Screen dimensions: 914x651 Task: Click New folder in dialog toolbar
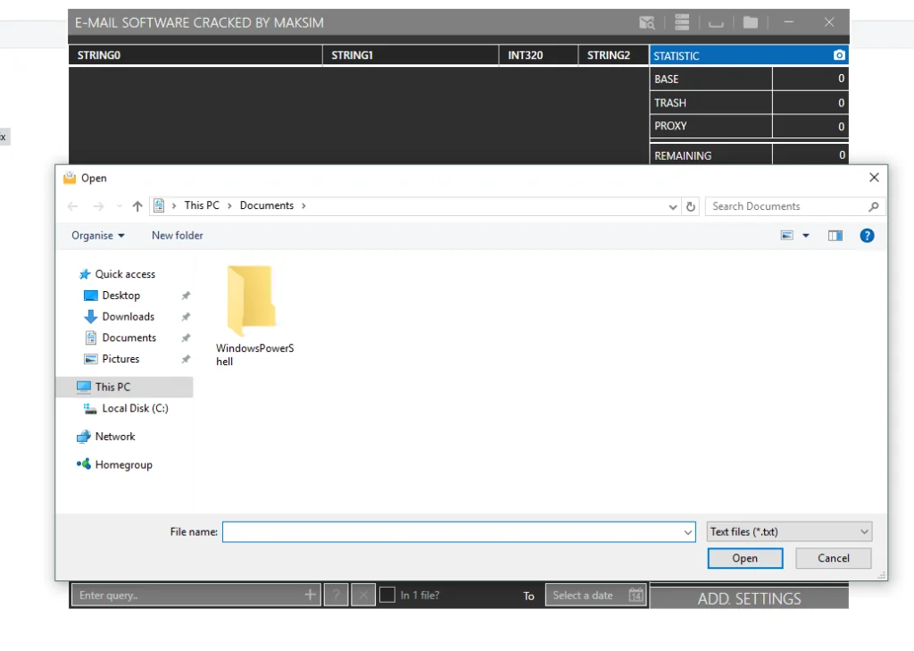point(178,236)
